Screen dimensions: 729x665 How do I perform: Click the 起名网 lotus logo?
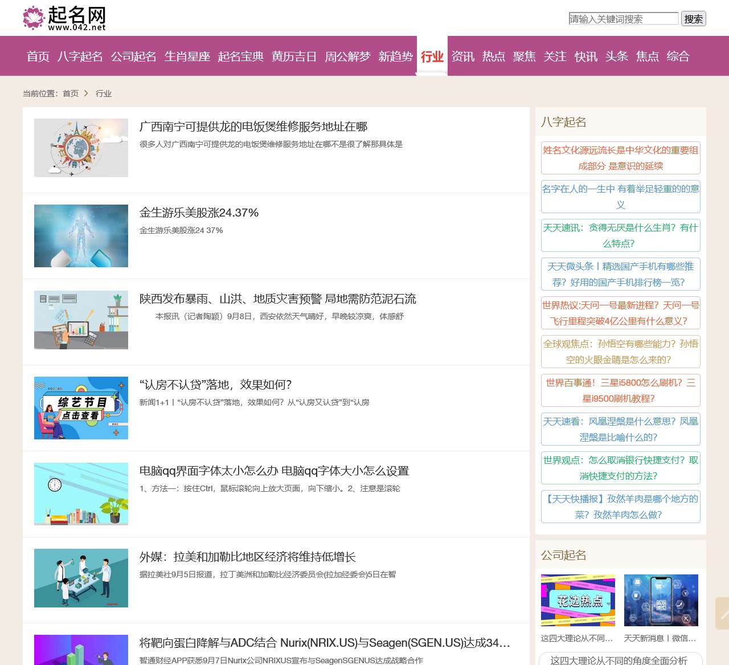click(64, 18)
